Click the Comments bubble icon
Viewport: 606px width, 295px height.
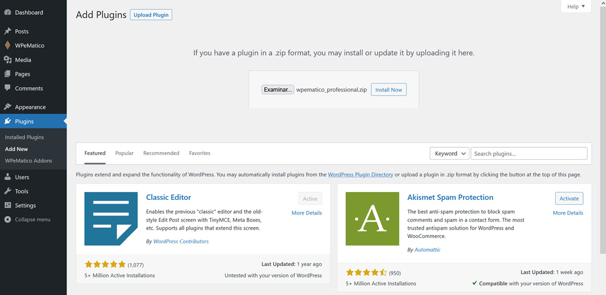7,88
